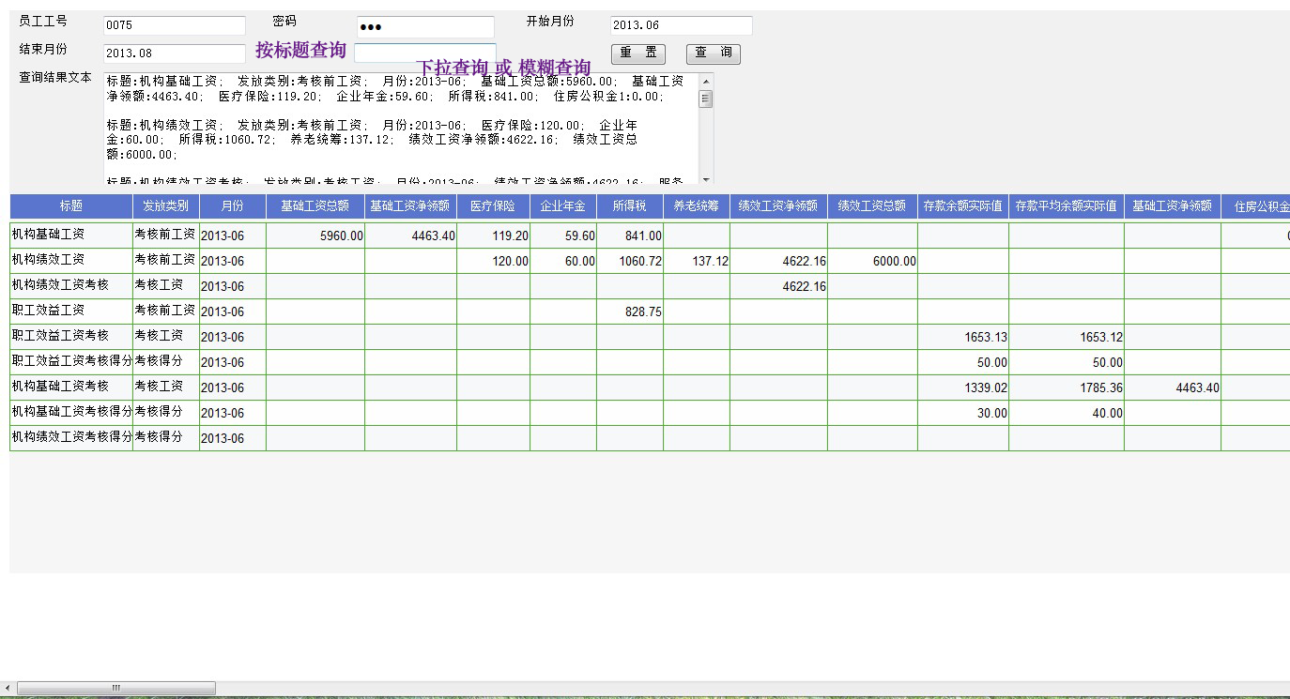Click the 标题 column header

click(71, 206)
